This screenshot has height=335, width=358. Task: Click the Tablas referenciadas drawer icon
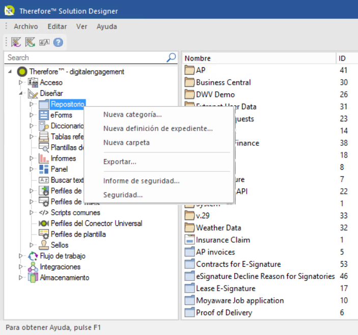(x=44, y=137)
